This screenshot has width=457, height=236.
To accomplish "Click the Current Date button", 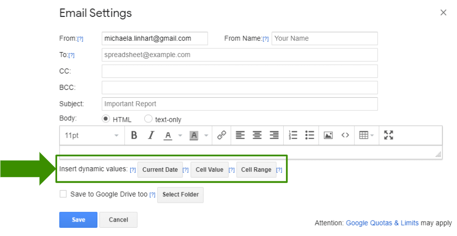I will [160, 170].
